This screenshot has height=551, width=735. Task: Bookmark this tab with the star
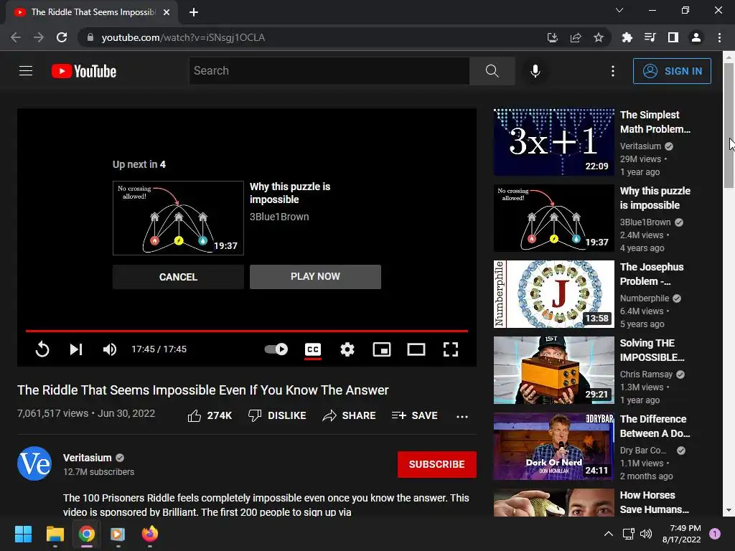(x=599, y=37)
